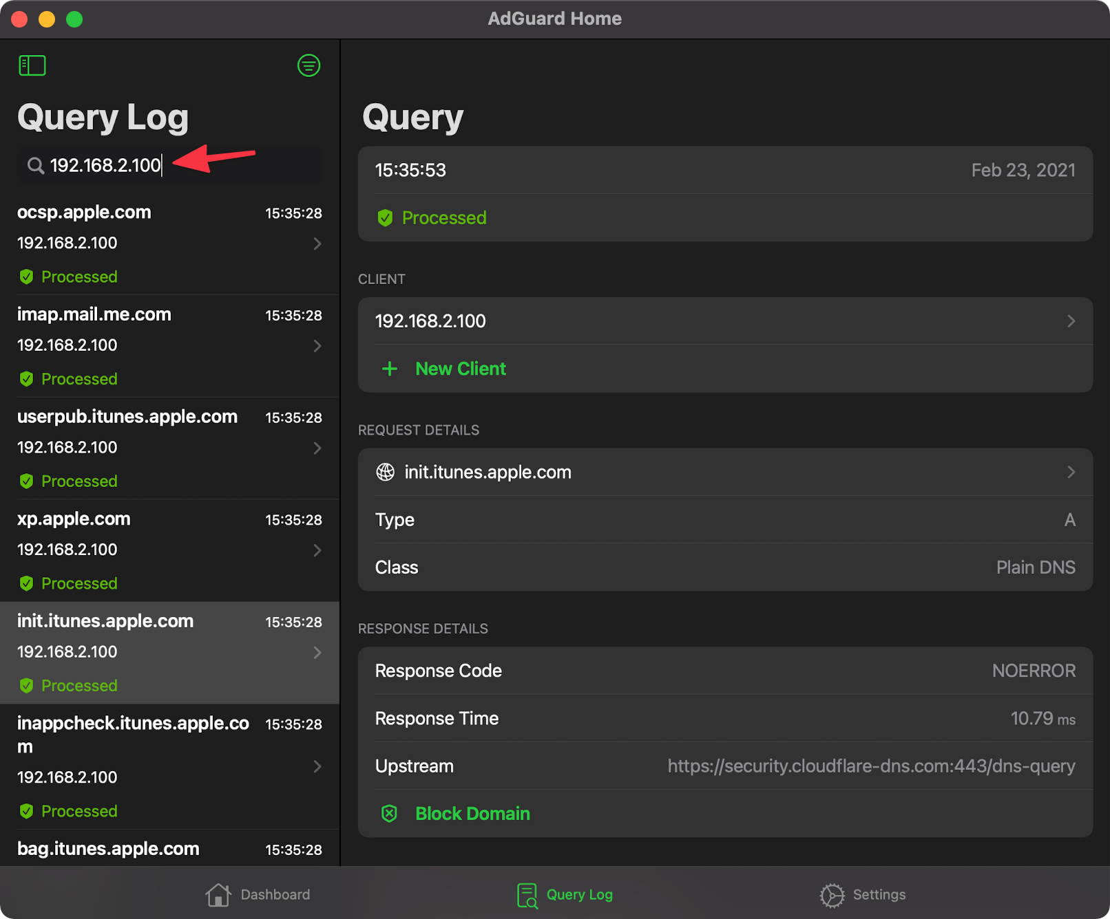Click shield icon under imap.mail.me.com
Screen dimensions: 1110x919
coord(26,379)
